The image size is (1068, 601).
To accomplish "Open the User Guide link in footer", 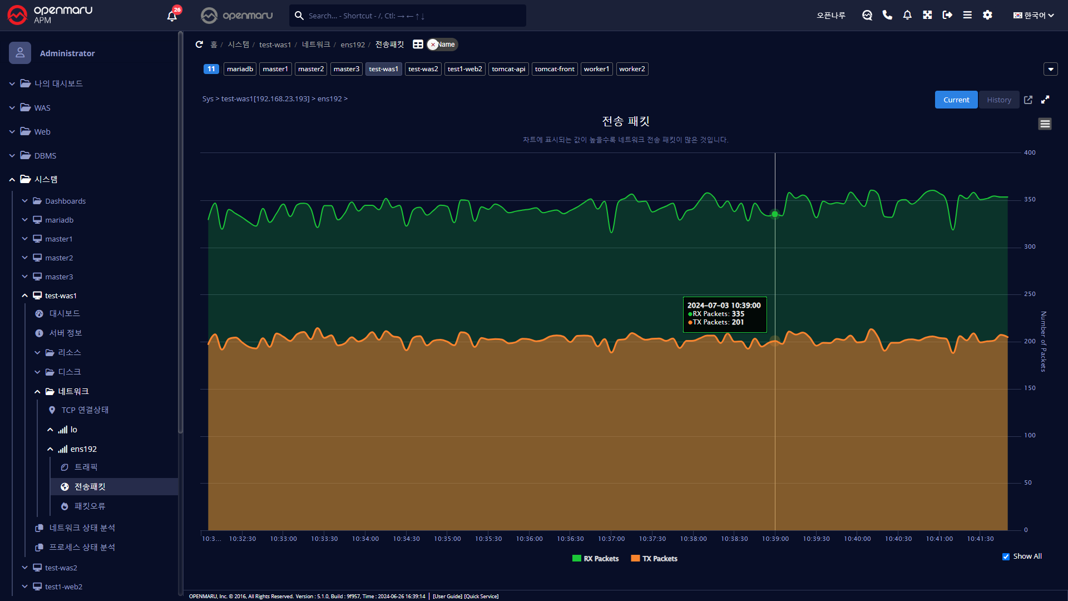I will (x=447, y=596).
